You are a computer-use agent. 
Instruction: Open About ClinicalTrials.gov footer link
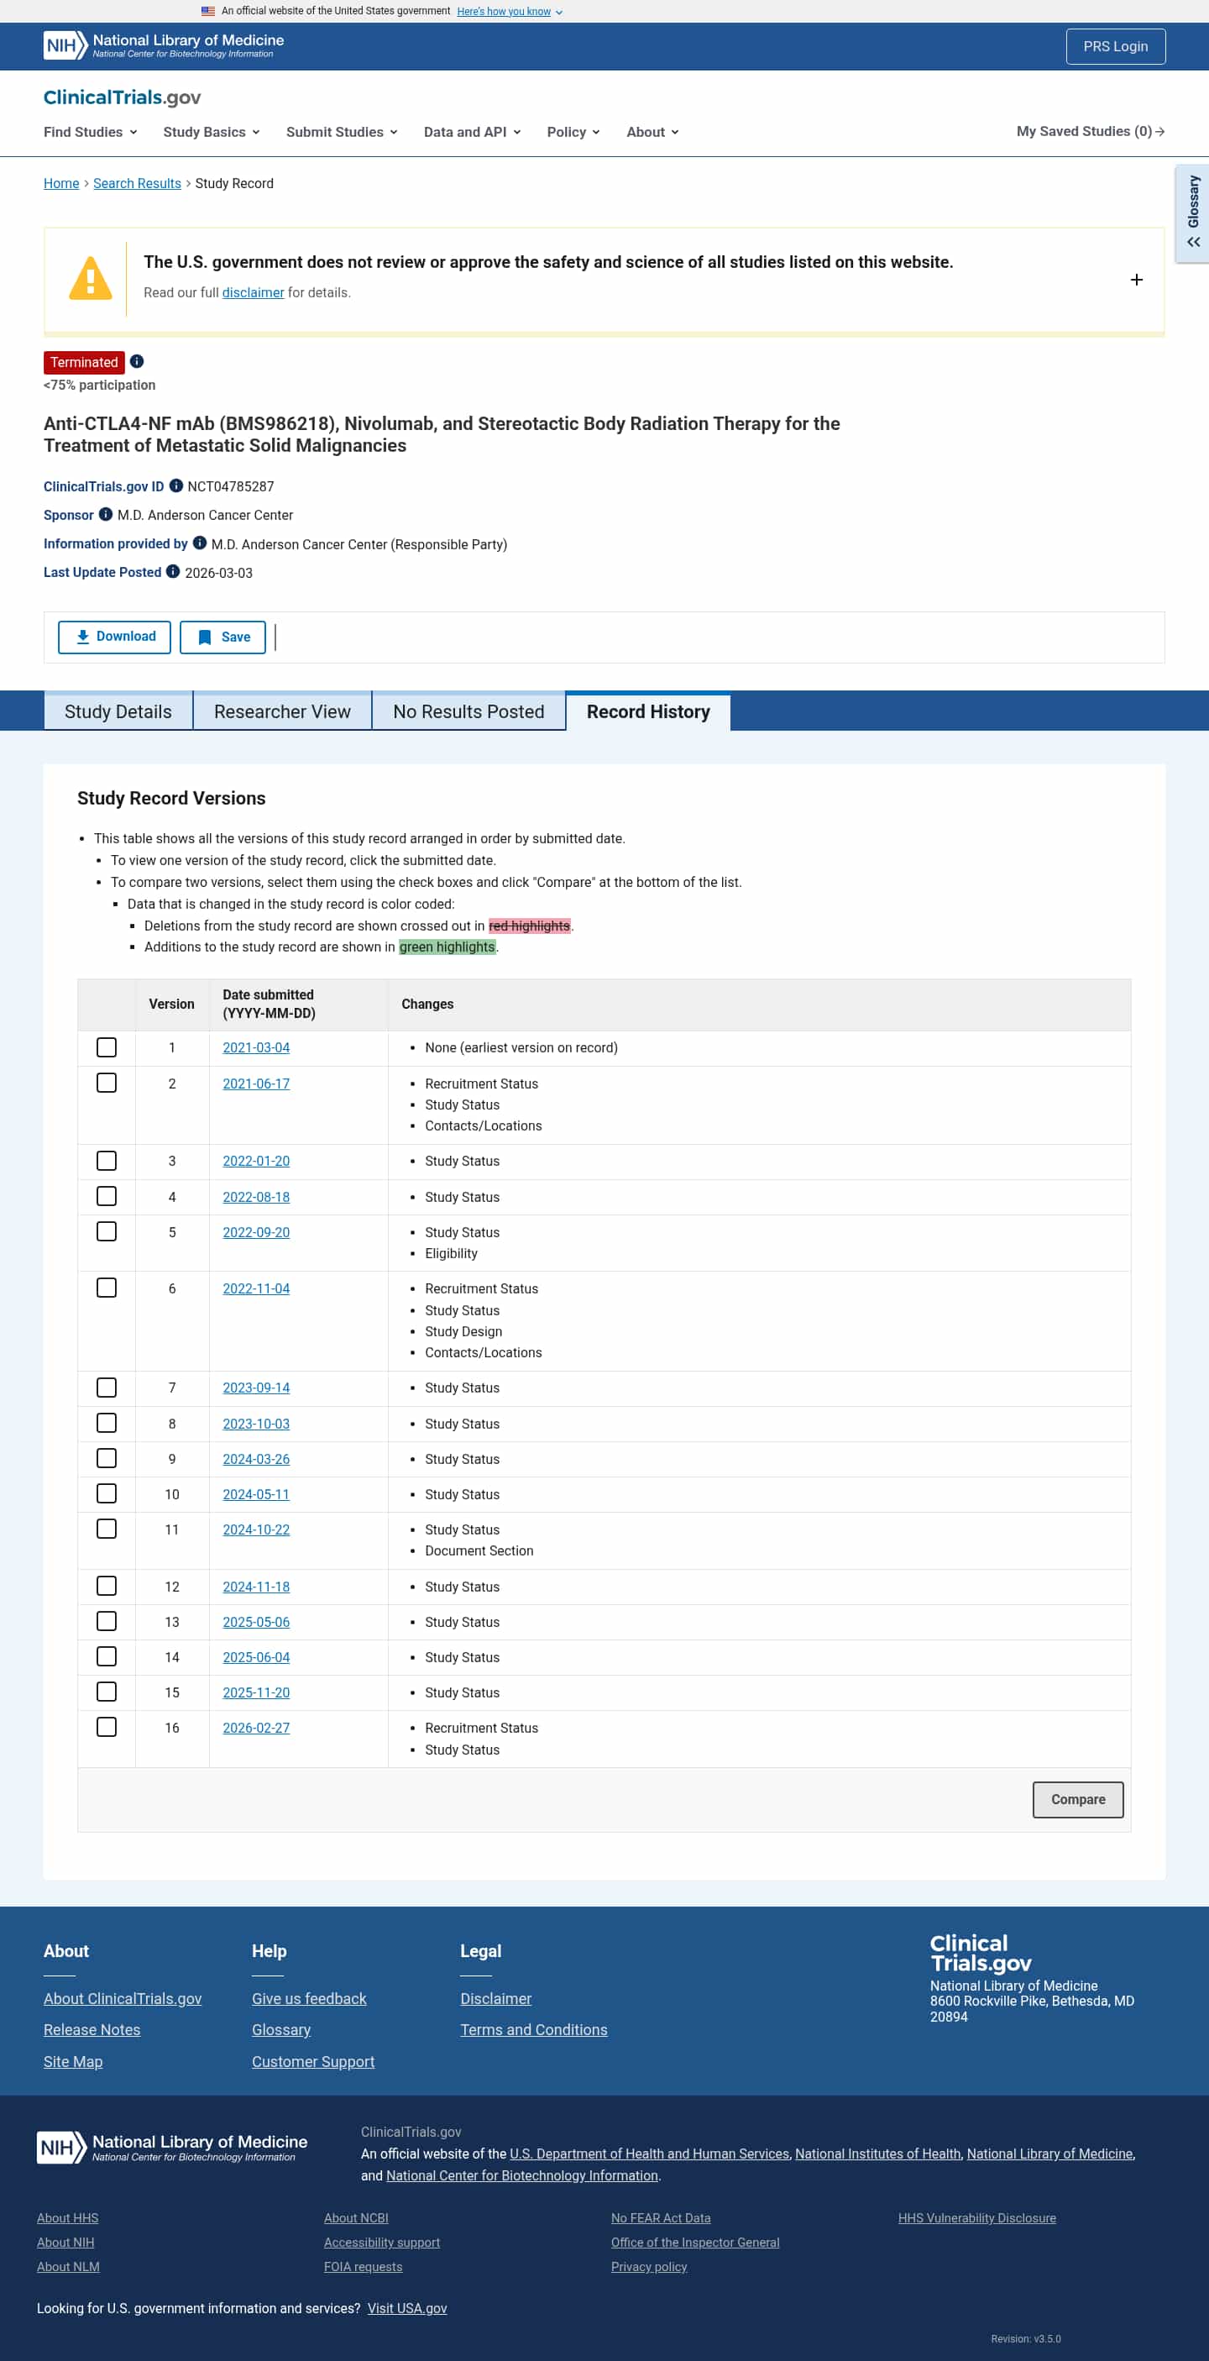pos(123,1998)
